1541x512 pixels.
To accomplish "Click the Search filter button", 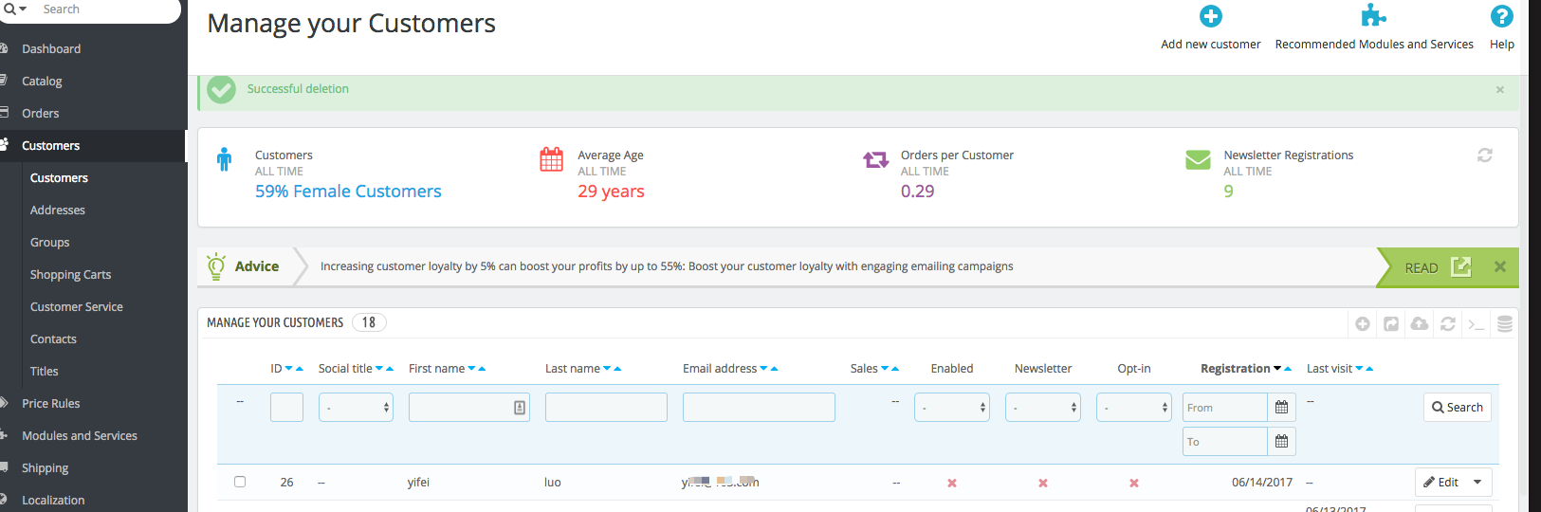I will 1457,408.
